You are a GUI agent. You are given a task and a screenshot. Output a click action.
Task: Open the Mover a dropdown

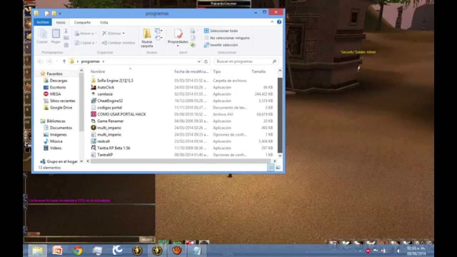(86, 34)
